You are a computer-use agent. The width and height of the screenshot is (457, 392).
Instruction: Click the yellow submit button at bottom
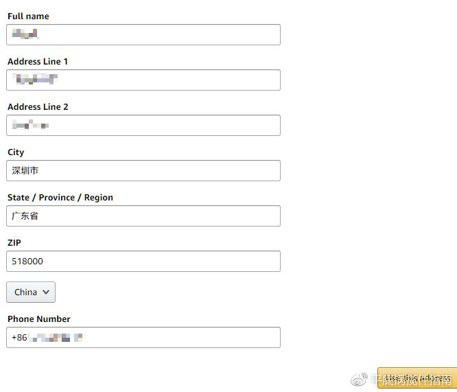click(417, 378)
